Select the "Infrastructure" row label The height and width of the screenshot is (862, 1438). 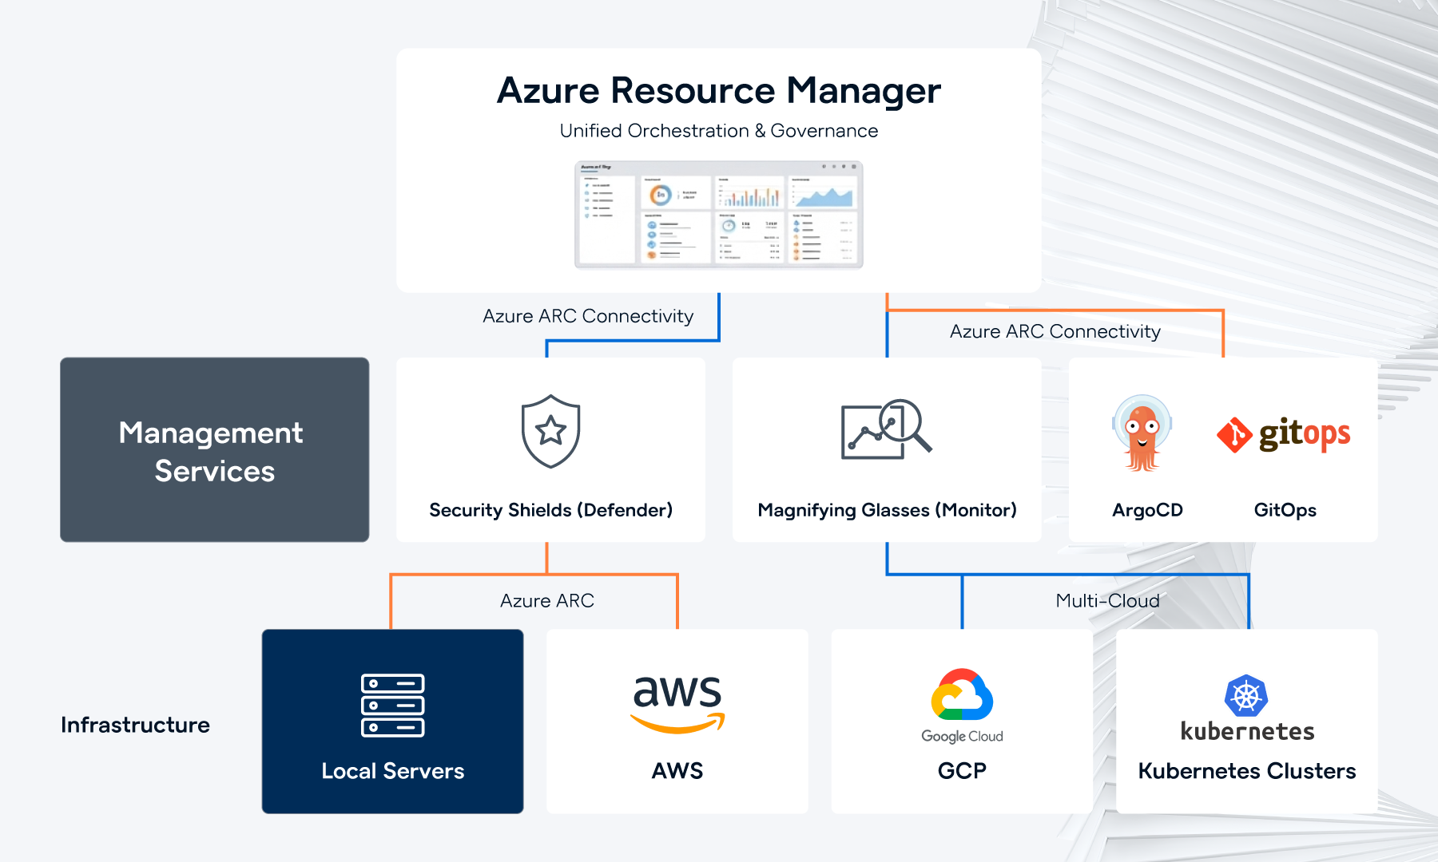pos(136,725)
